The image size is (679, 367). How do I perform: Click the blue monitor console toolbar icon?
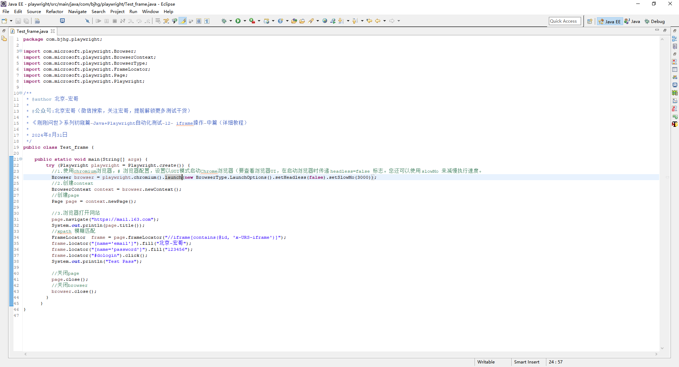point(63,21)
